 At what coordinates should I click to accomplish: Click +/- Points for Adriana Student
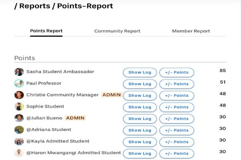tap(177, 130)
